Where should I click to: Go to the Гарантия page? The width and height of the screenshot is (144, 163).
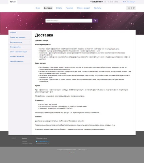69,8
